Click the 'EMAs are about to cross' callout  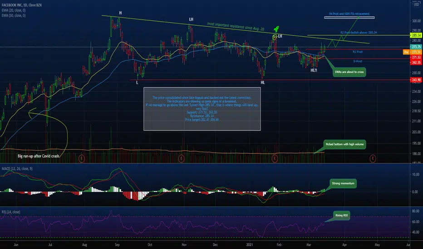click(x=349, y=72)
